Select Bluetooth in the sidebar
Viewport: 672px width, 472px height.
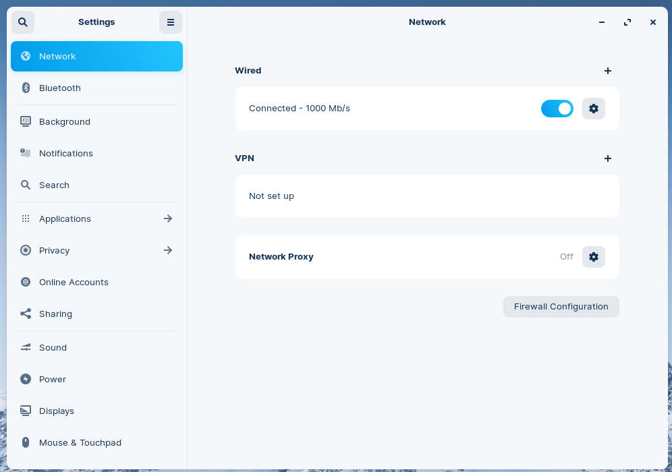click(x=60, y=88)
